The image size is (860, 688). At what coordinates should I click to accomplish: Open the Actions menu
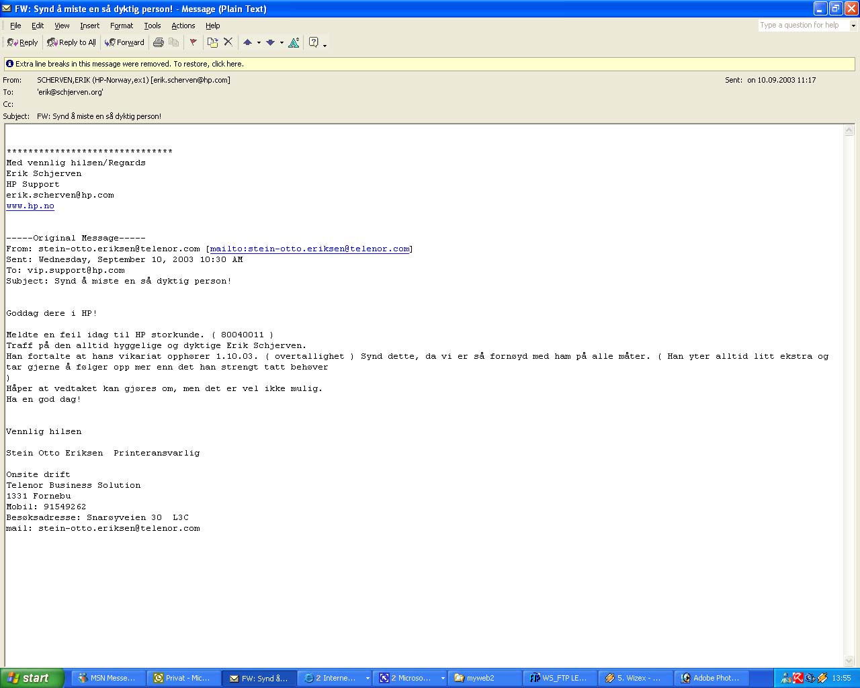pyautogui.click(x=183, y=26)
